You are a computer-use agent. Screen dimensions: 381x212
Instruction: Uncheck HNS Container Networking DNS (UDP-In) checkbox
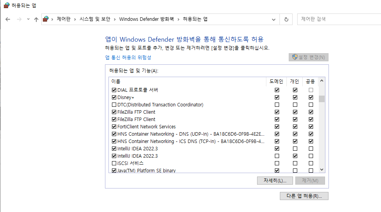[114, 134]
